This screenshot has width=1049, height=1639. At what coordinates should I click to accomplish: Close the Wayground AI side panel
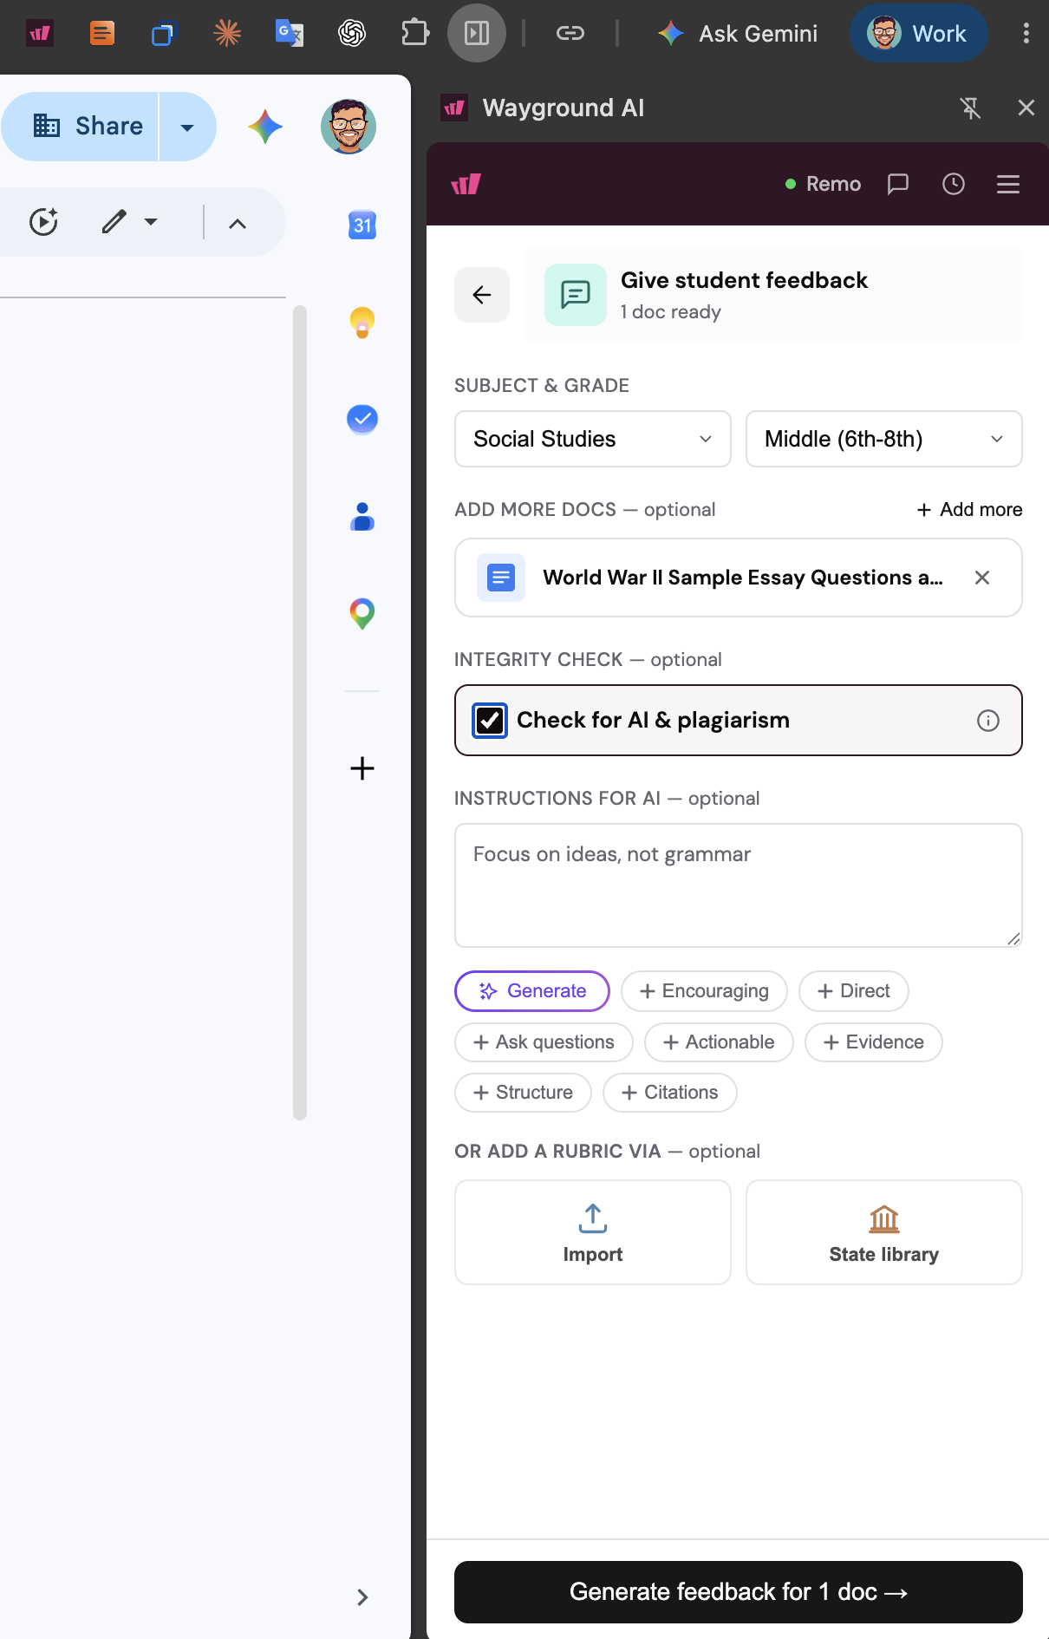pos(1026,108)
